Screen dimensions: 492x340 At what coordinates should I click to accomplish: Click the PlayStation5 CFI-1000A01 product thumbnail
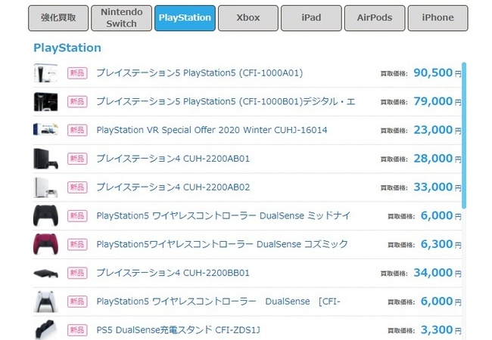tap(46, 73)
